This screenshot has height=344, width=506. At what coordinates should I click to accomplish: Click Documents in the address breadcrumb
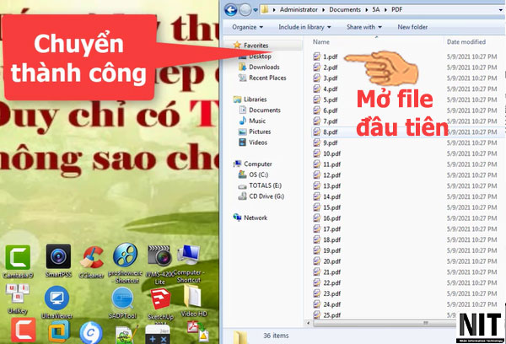pos(345,9)
